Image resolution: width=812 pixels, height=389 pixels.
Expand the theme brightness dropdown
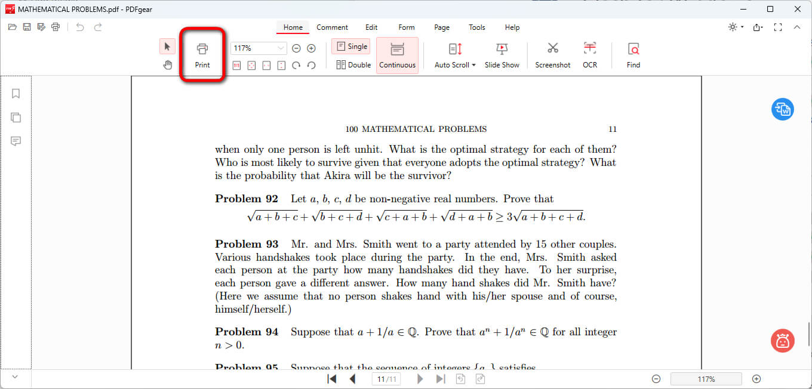click(742, 27)
